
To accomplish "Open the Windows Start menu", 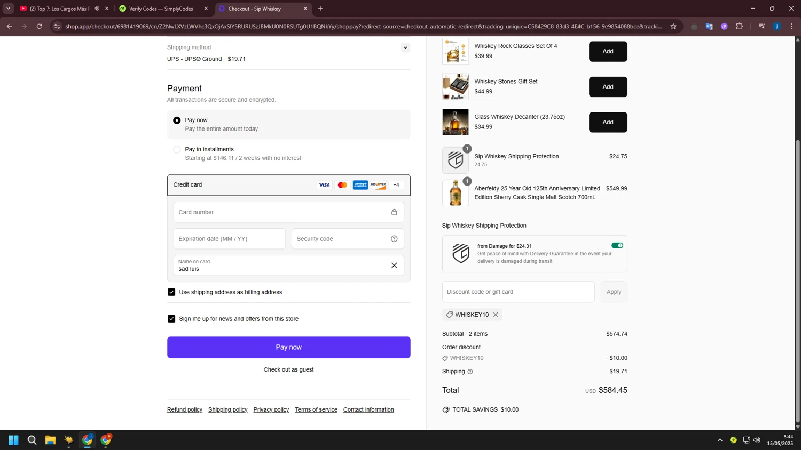I will (13, 440).
